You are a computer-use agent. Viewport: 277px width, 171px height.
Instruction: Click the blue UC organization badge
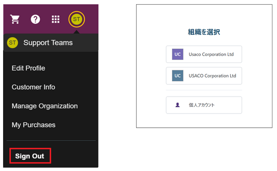pos(177,76)
